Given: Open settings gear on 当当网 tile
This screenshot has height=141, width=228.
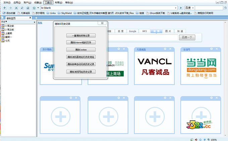Looking at the screenshot, I should pyautogui.click(x=212, y=49).
